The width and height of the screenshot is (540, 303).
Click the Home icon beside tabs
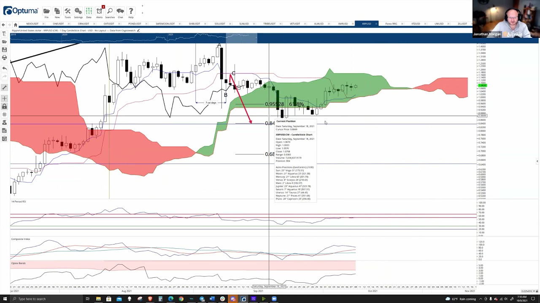(x=16, y=24)
